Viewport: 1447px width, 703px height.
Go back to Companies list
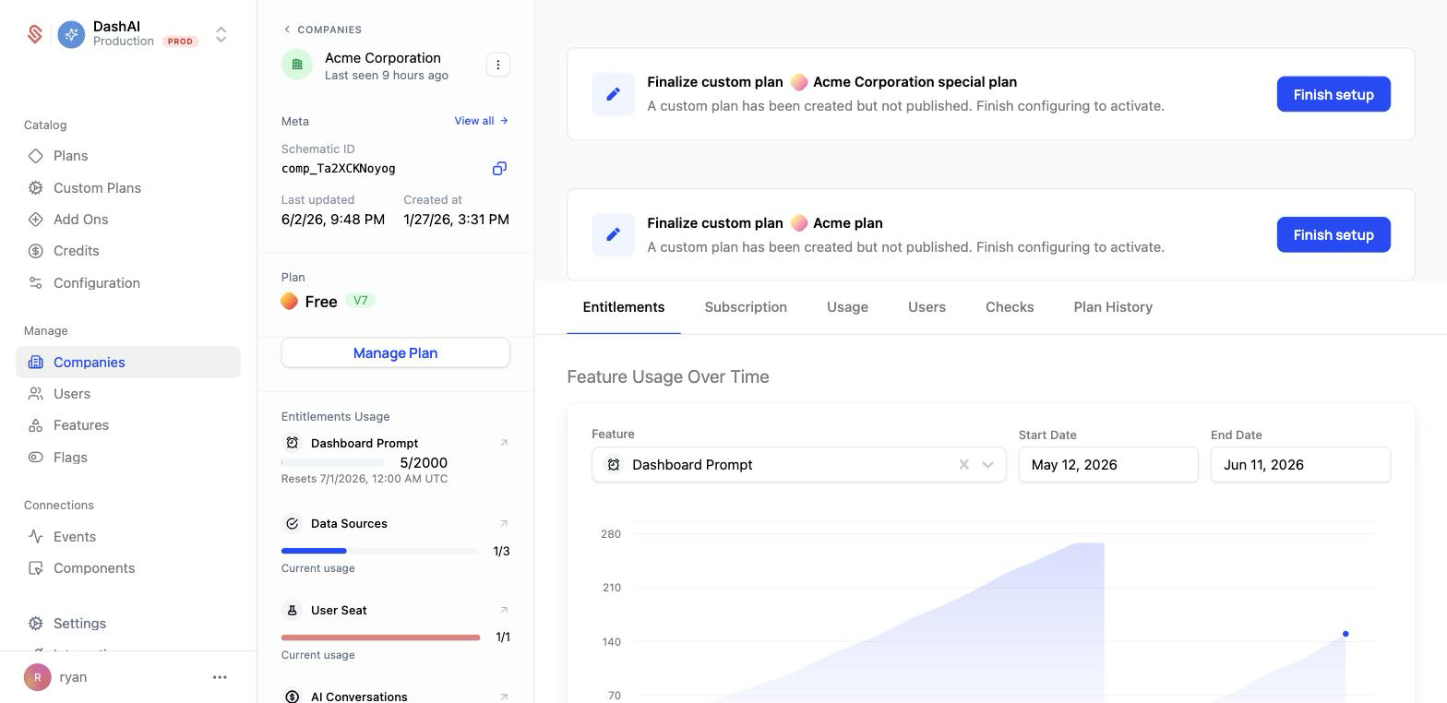click(322, 30)
